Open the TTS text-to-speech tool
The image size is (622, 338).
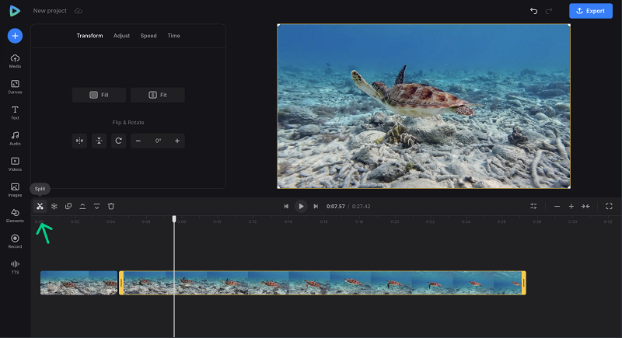15,267
